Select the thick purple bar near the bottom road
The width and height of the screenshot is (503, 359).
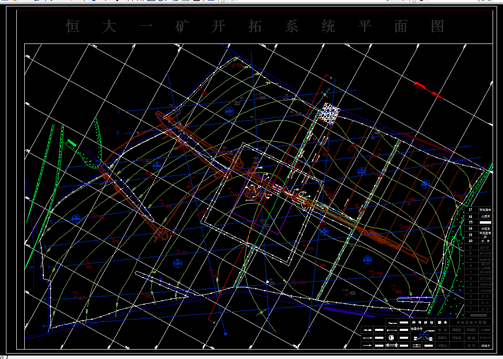point(349,312)
